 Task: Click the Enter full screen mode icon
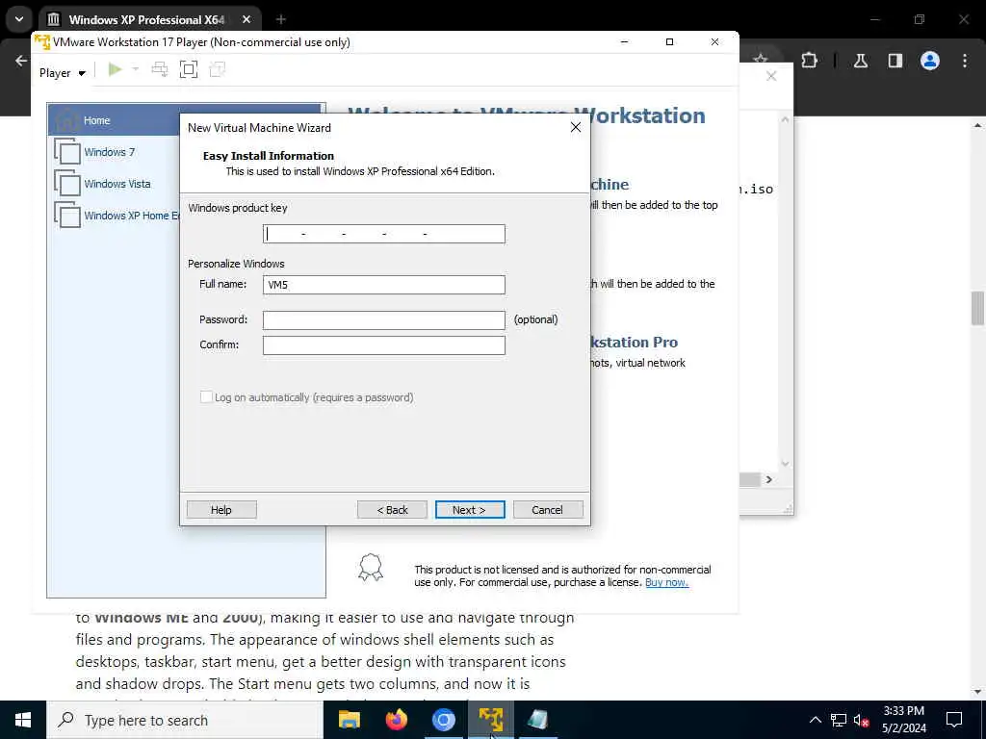[x=189, y=69]
